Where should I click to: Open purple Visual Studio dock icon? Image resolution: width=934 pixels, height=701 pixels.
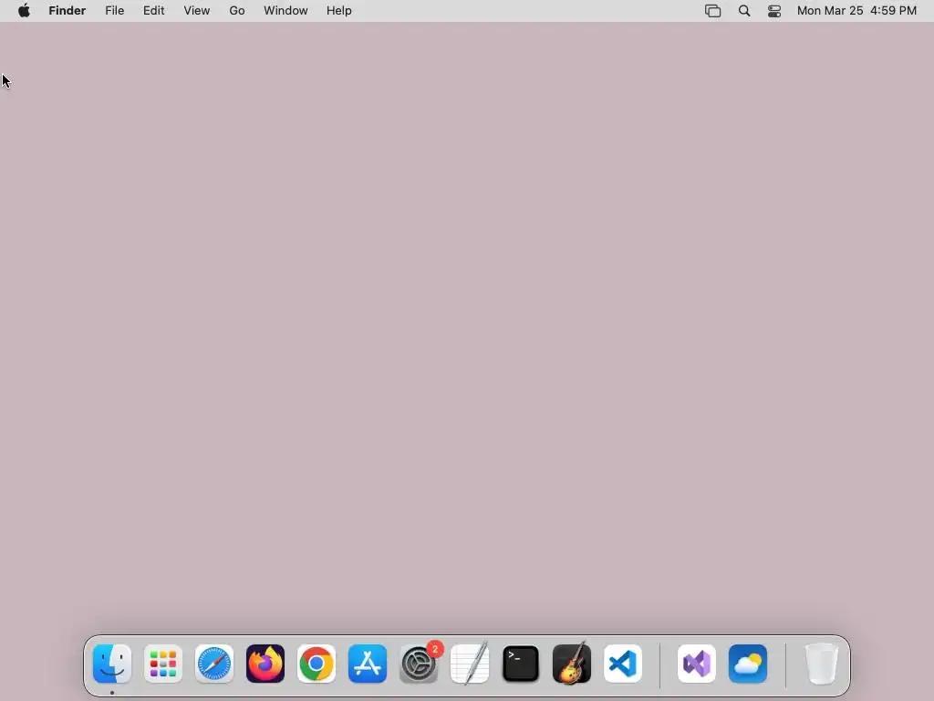click(x=697, y=664)
